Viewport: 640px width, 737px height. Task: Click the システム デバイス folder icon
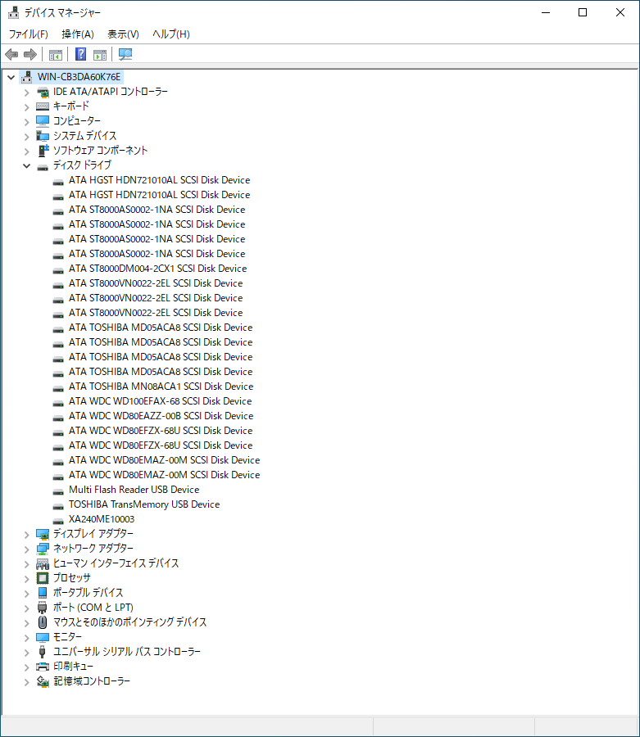coord(43,136)
